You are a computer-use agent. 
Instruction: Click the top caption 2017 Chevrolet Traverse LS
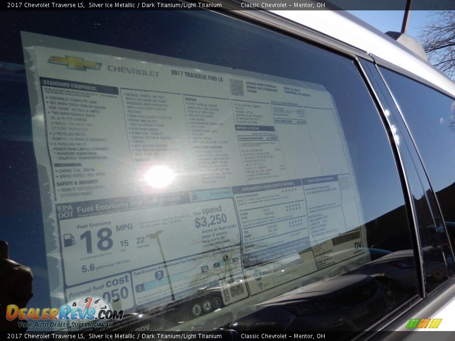[45, 5]
